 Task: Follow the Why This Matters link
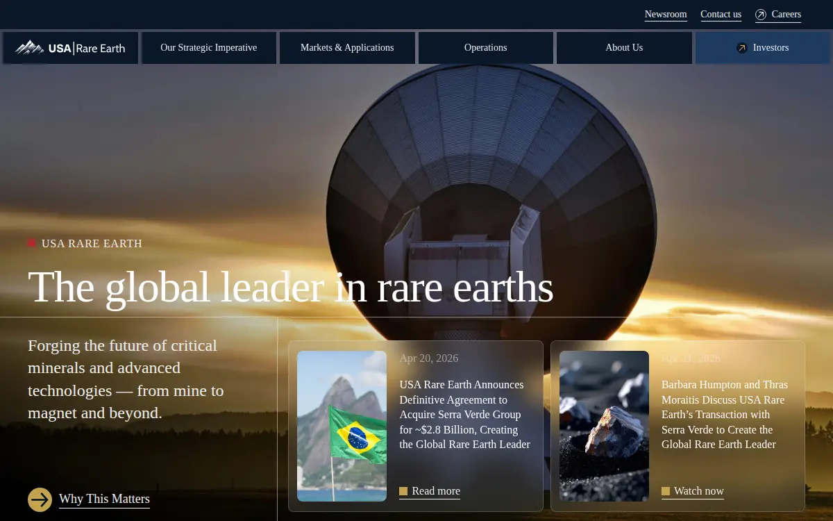[x=104, y=499]
